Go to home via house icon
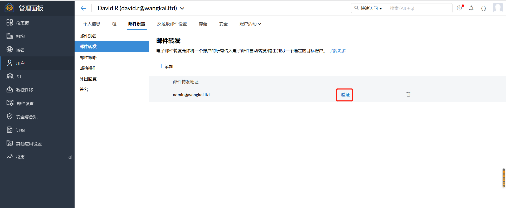 [x=484, y=8]
